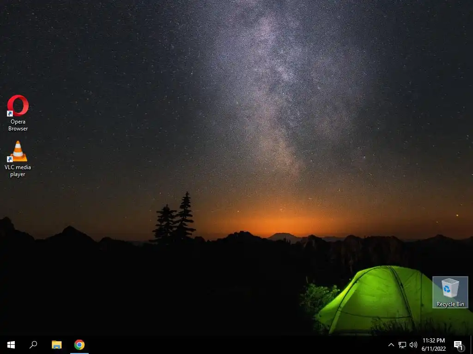
Task: Select the Recycle Bin desktop icon
Action: pyautogui.click(x=450, y=292)
